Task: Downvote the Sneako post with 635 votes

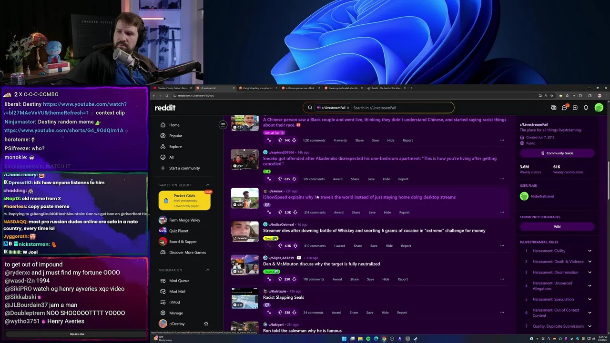Action: [x=294, y=179]
